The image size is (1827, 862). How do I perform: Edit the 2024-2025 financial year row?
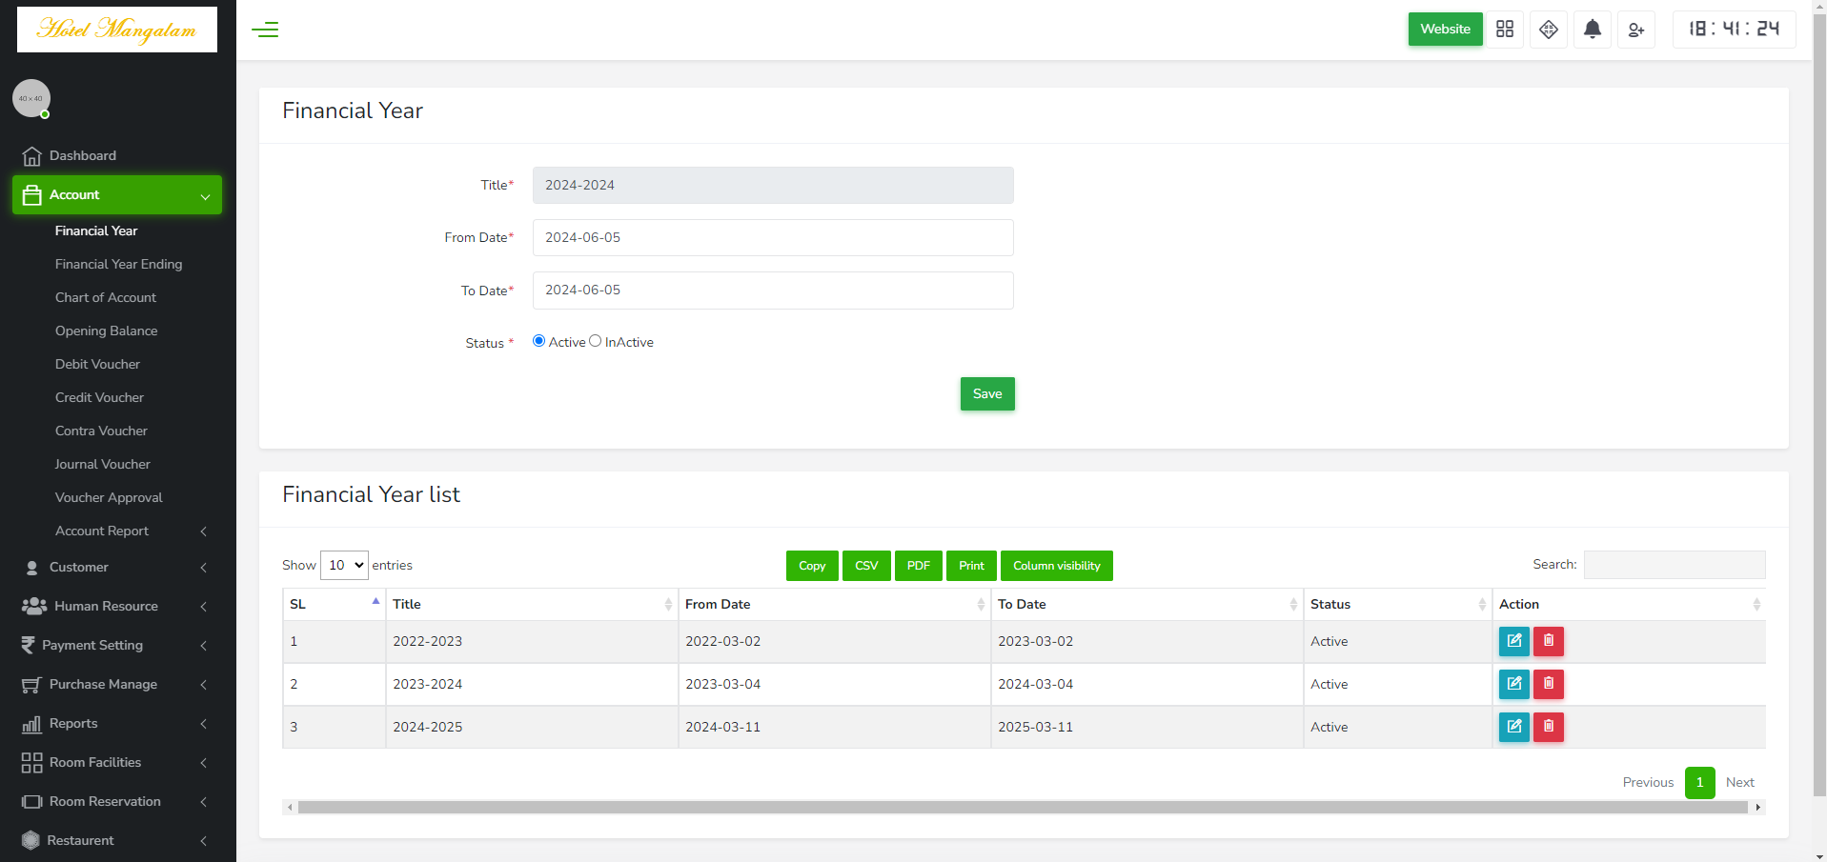pyautogui.click(x=1514, y=727)
